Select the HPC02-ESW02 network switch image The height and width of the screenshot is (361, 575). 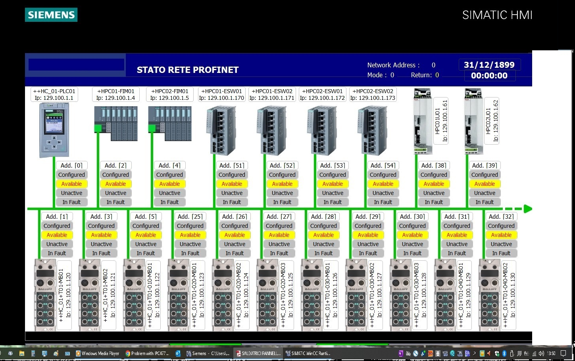coord(372,130)
